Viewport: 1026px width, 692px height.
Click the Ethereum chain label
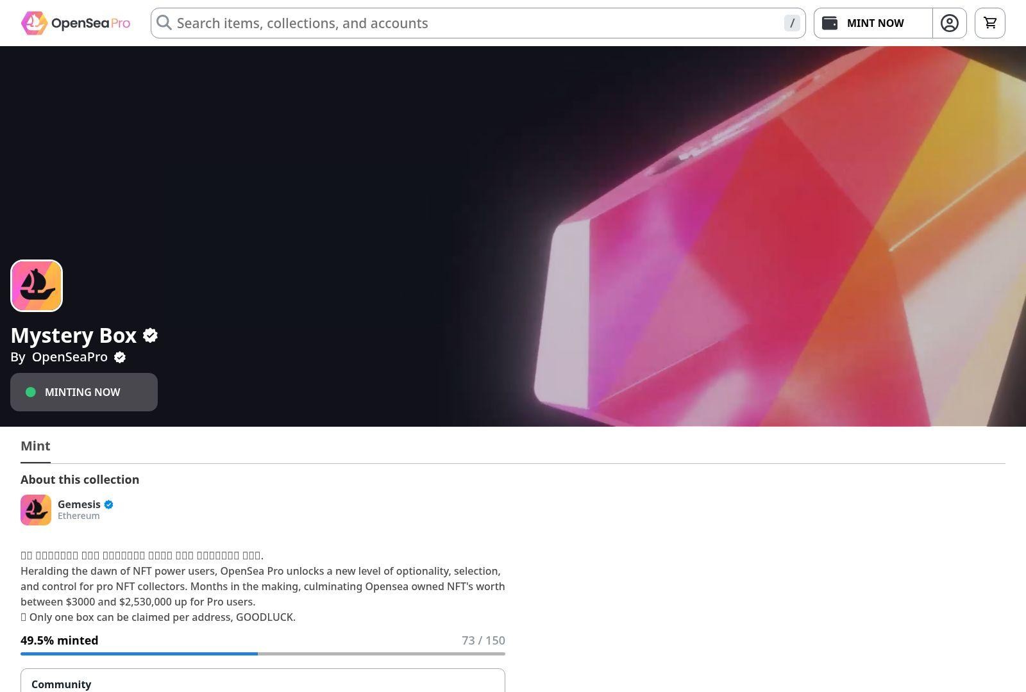pos(78,516)
